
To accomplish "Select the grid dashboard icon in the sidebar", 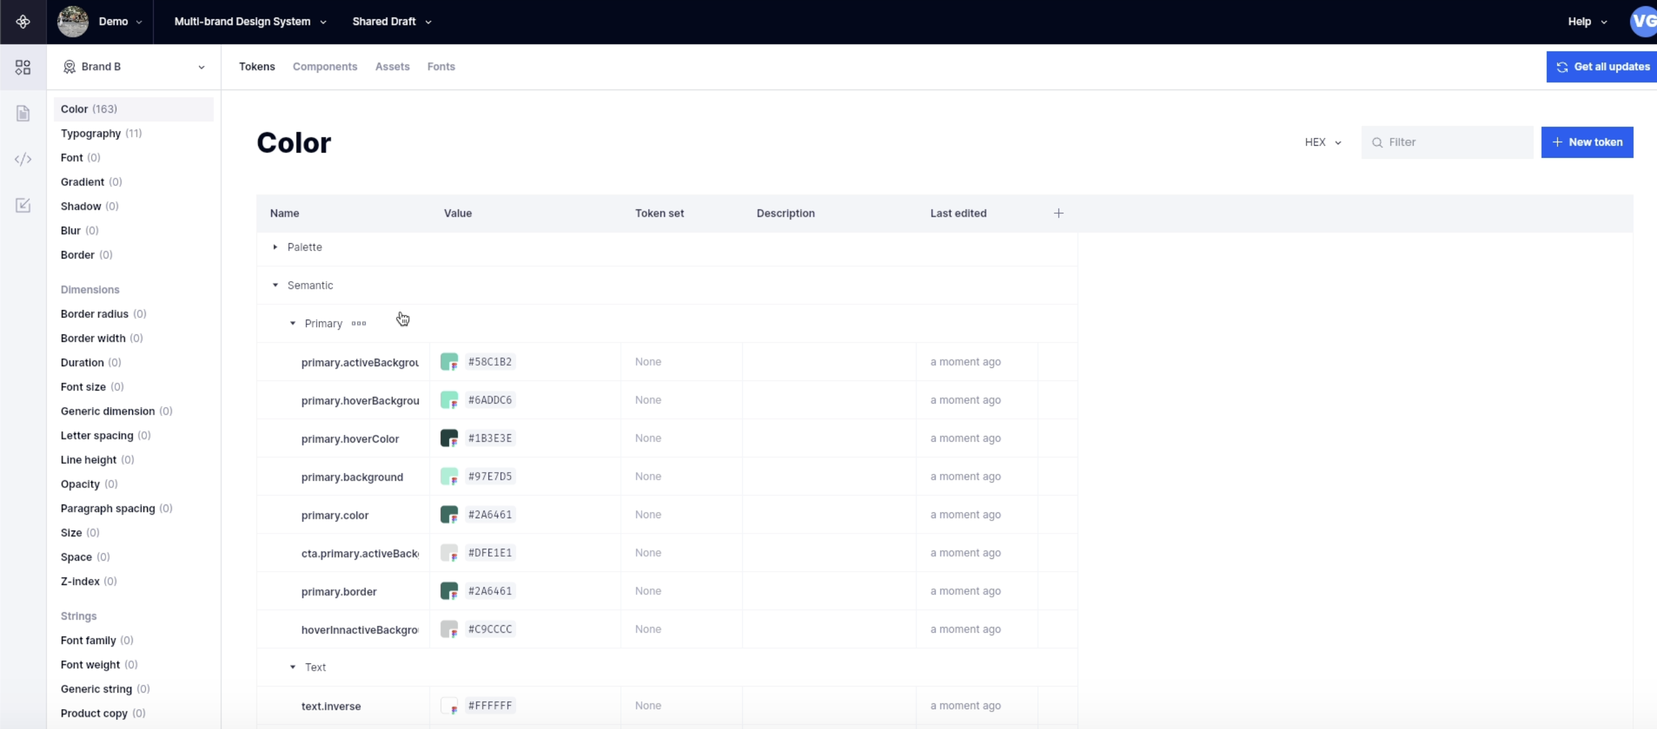I will tap(23, 67).
